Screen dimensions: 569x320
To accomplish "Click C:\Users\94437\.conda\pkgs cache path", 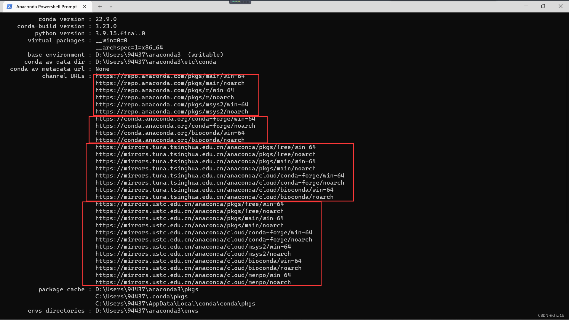I will [x=141, y=297].
